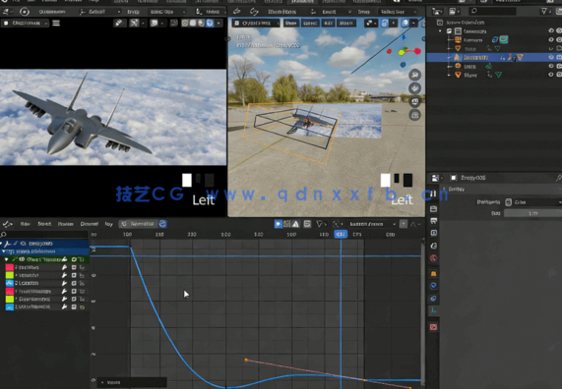Toggle camera view icon in right viewport
Image resolution: width=562 pixels, height=389 pixels.
414,102
